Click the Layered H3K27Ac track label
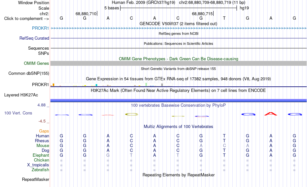The image size is (307, 187). 21,95
